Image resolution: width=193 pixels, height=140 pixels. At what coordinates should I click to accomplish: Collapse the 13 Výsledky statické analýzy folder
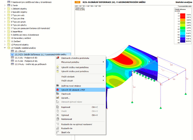coord(5,48)
